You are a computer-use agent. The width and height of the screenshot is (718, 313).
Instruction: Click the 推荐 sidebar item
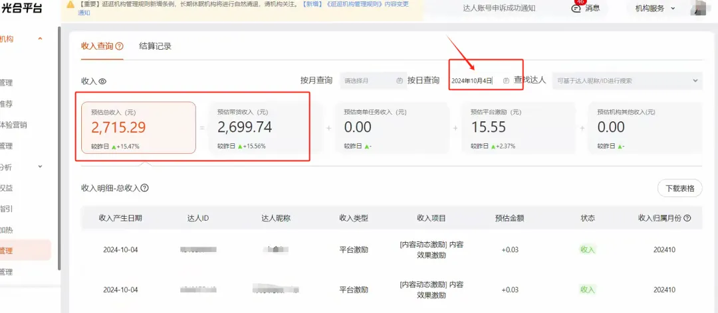(7, 103)
